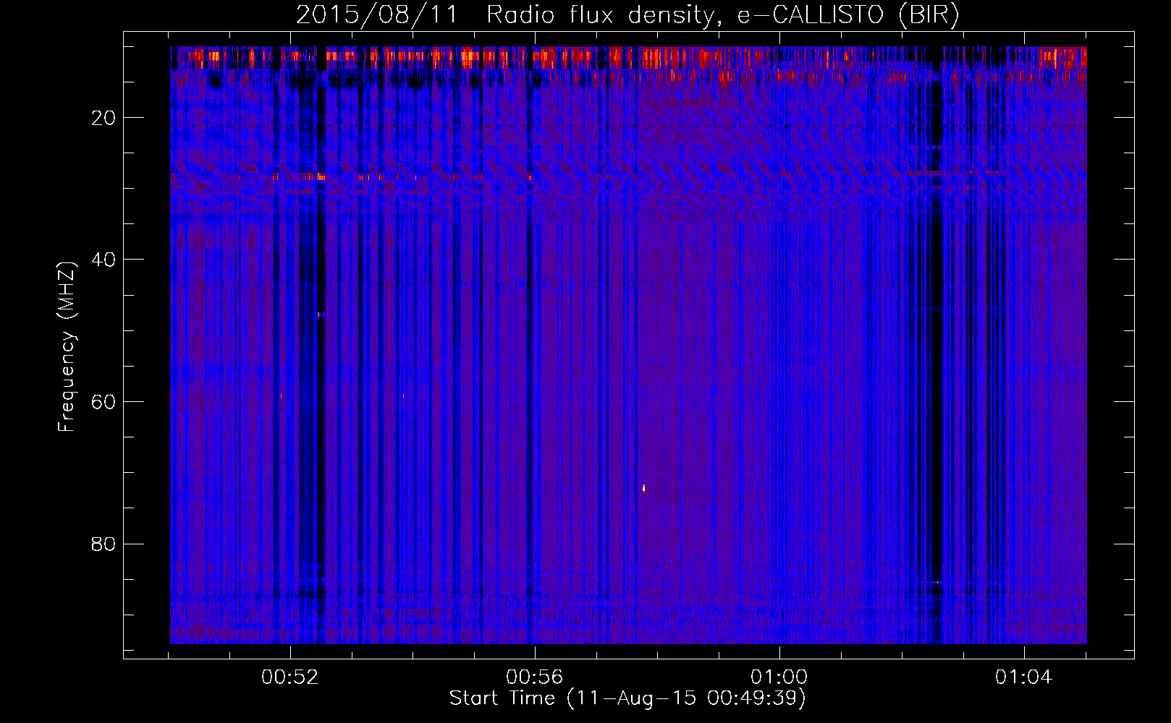Click the "00:56" time tick label

[535, 677]
